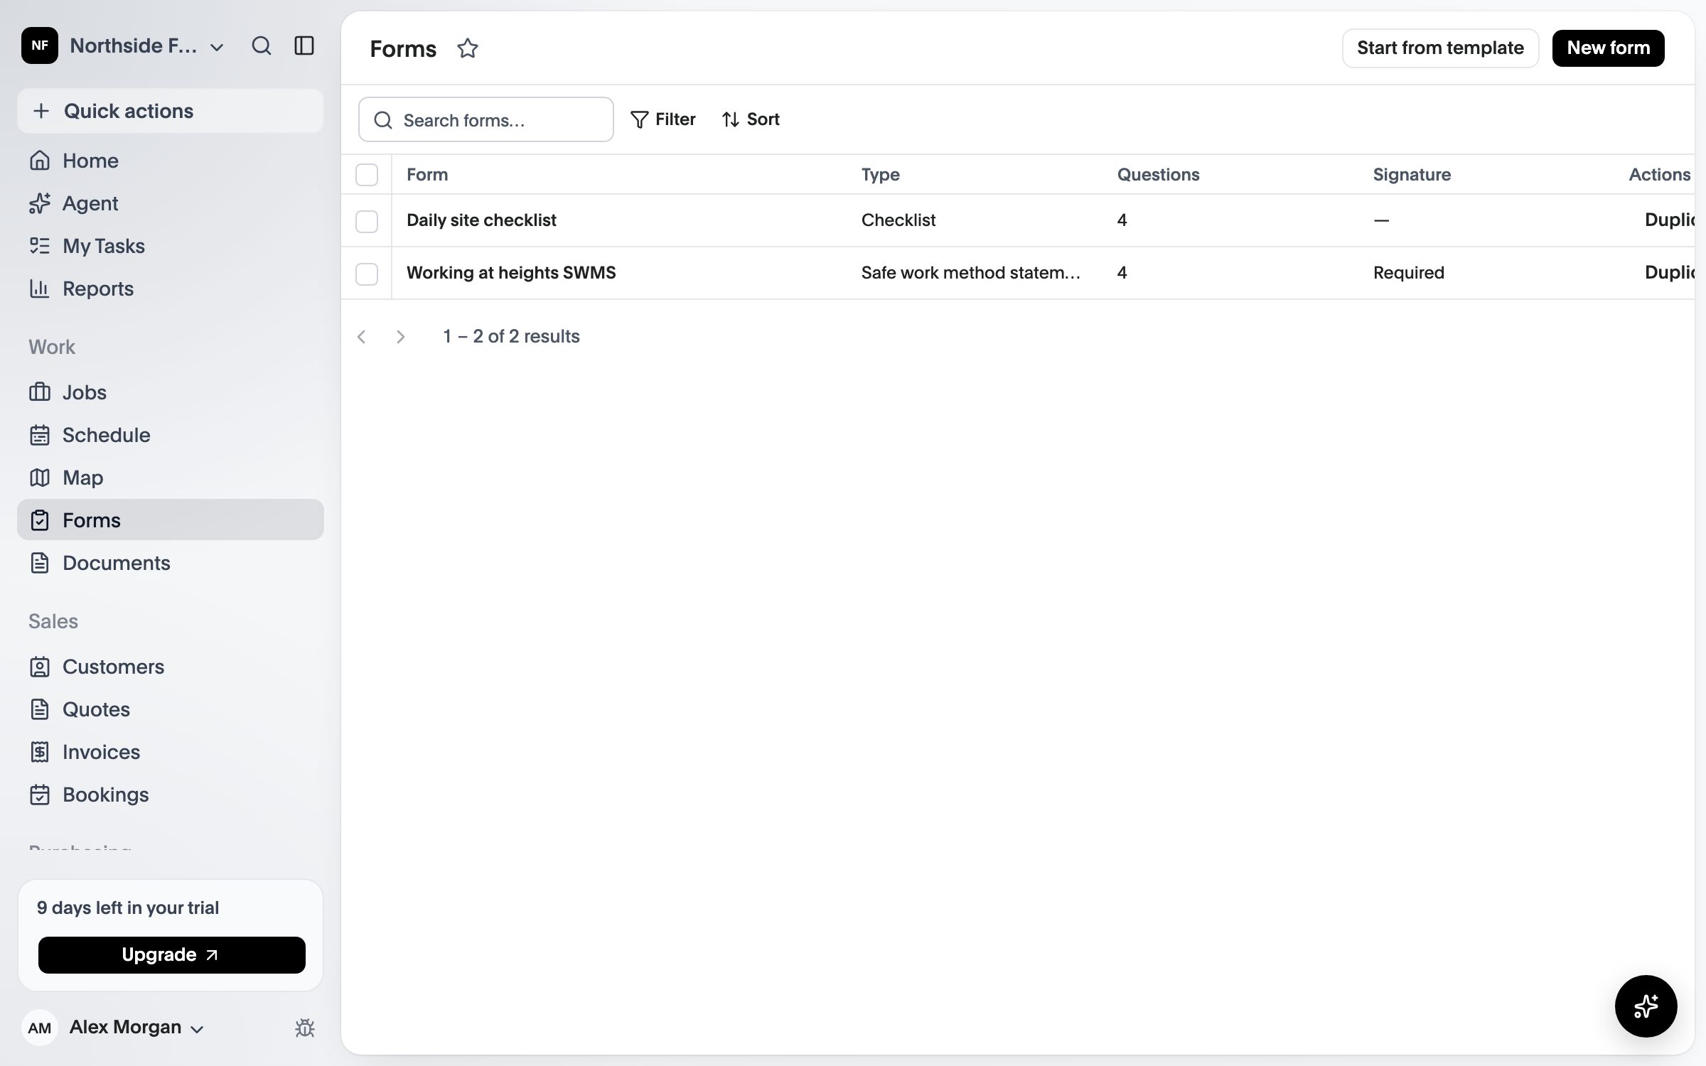The image size is (1706, 1066).
Task: Open the Map view
Action: pos(171,478)
